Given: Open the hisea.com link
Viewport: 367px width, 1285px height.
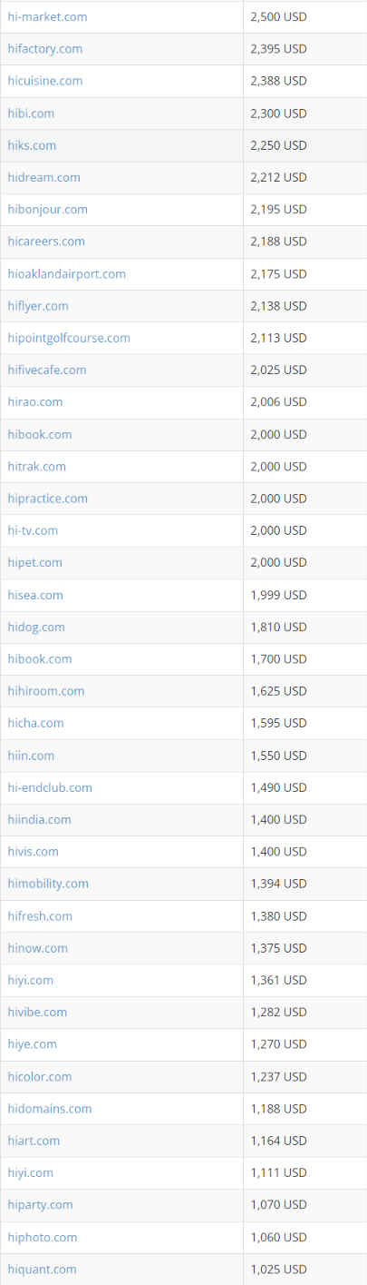Looking at the screenshot, I should pyautogui.click(x=35, y=595).
